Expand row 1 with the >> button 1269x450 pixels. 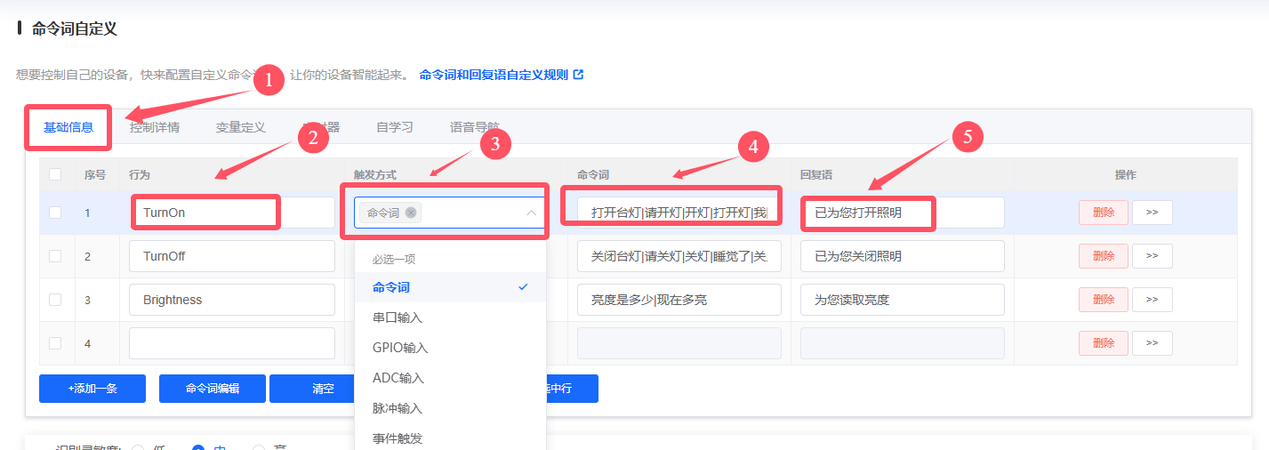(x=1153, y=213)
